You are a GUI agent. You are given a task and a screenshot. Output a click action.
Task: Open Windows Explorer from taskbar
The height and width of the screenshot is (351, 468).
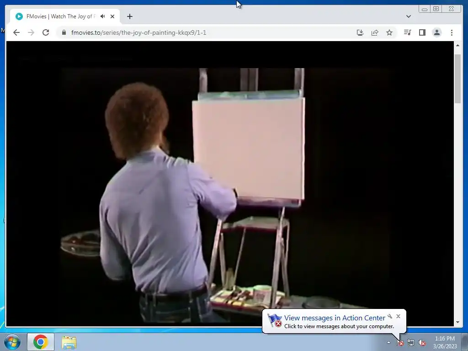69,342
